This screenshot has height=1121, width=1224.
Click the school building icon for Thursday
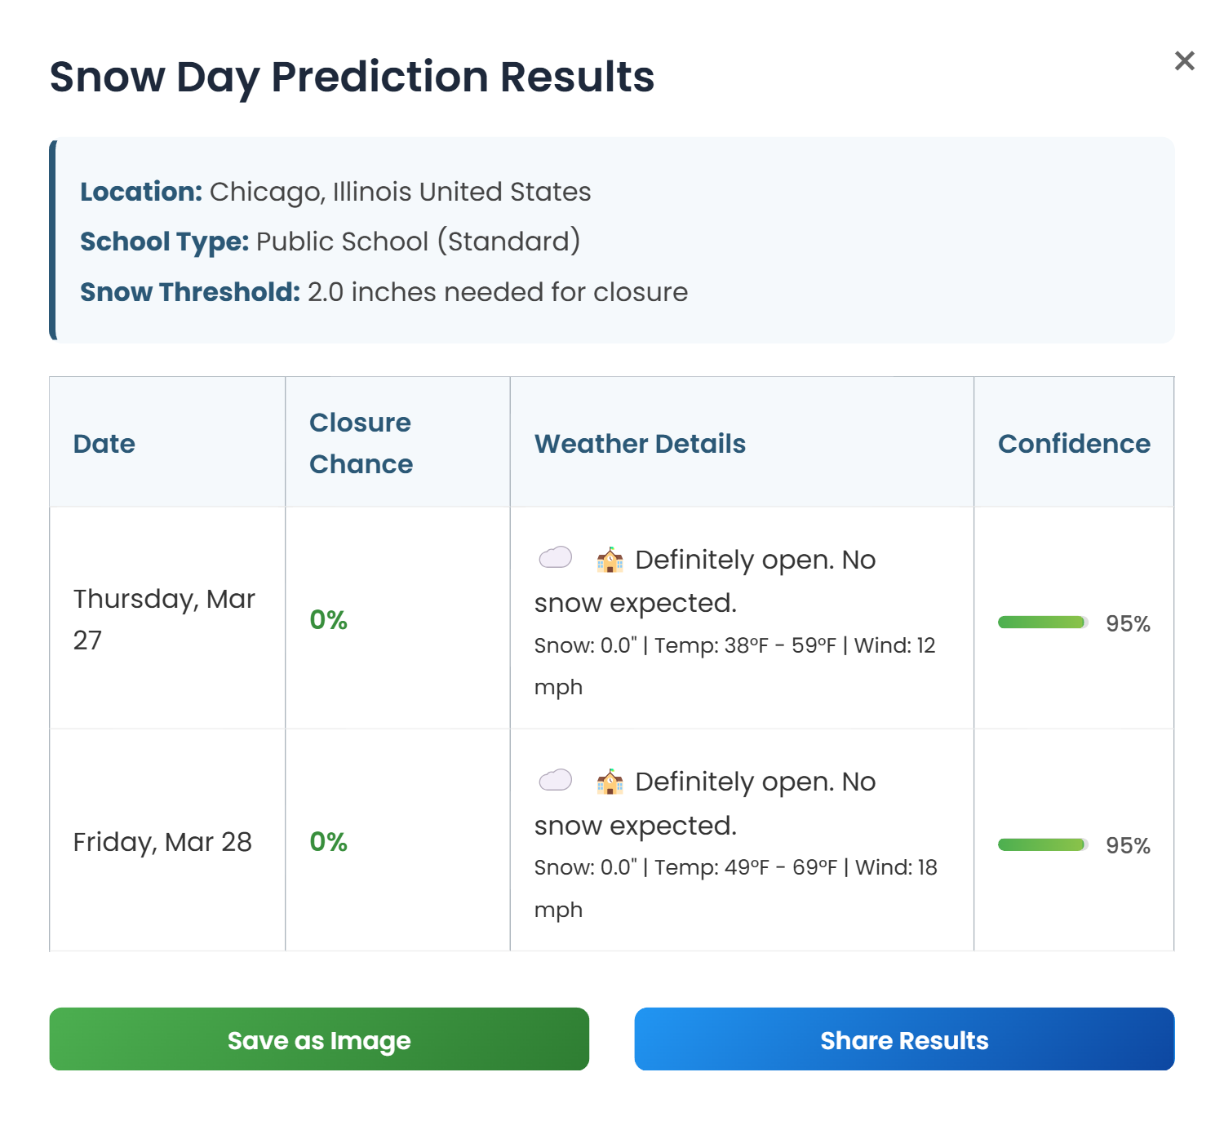coord(610,560)
